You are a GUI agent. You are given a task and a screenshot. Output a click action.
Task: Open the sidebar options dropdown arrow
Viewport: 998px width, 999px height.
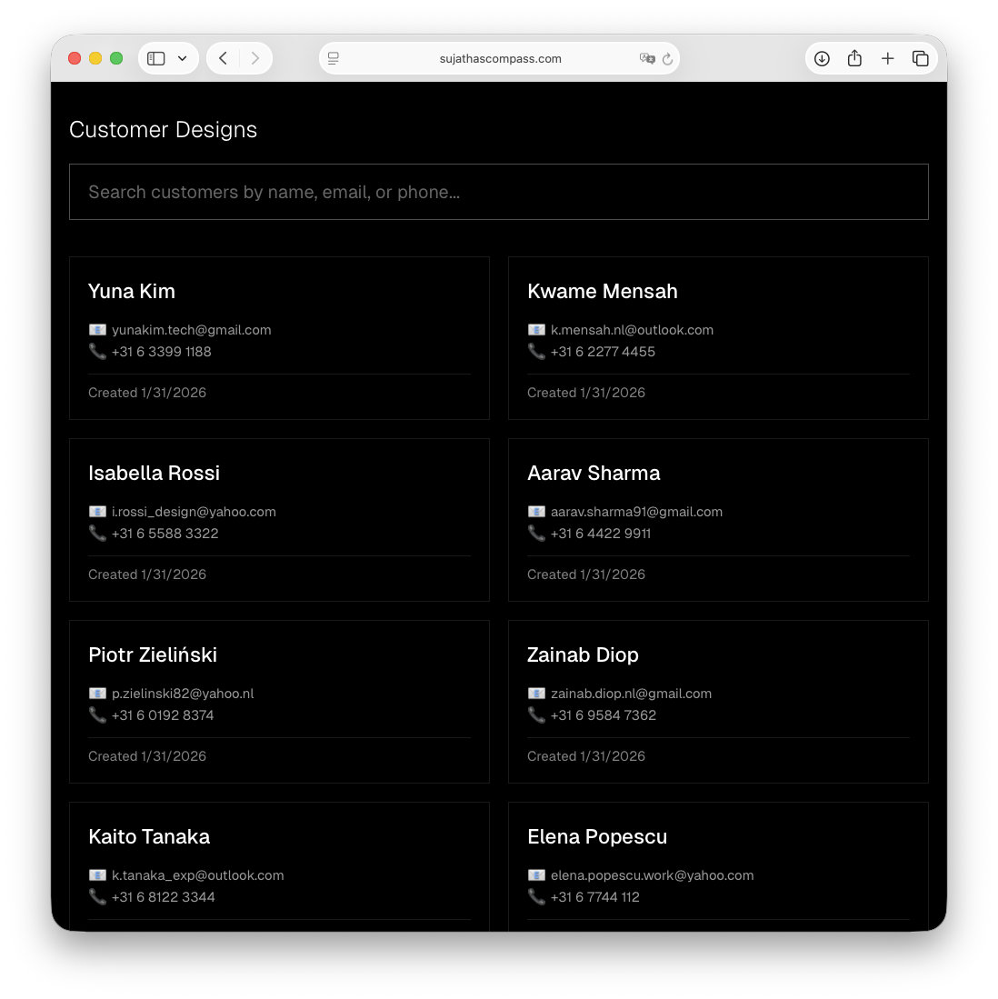click(x=182, y=58)
